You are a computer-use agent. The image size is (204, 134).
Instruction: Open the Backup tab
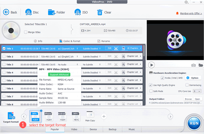112,129
